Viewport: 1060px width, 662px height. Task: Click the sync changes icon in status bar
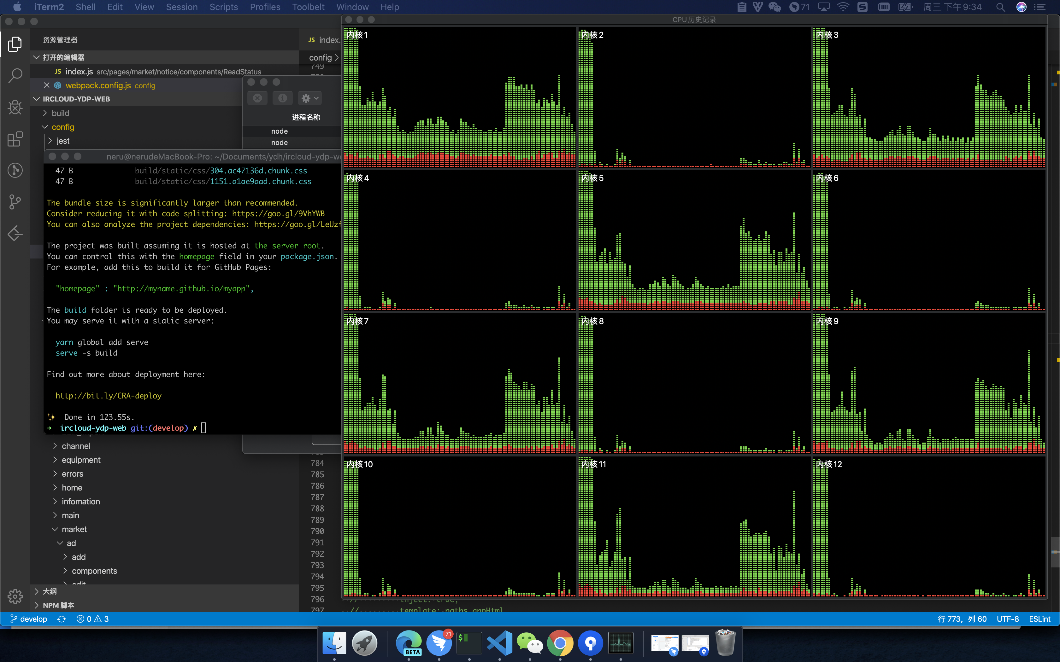[62, 618]
